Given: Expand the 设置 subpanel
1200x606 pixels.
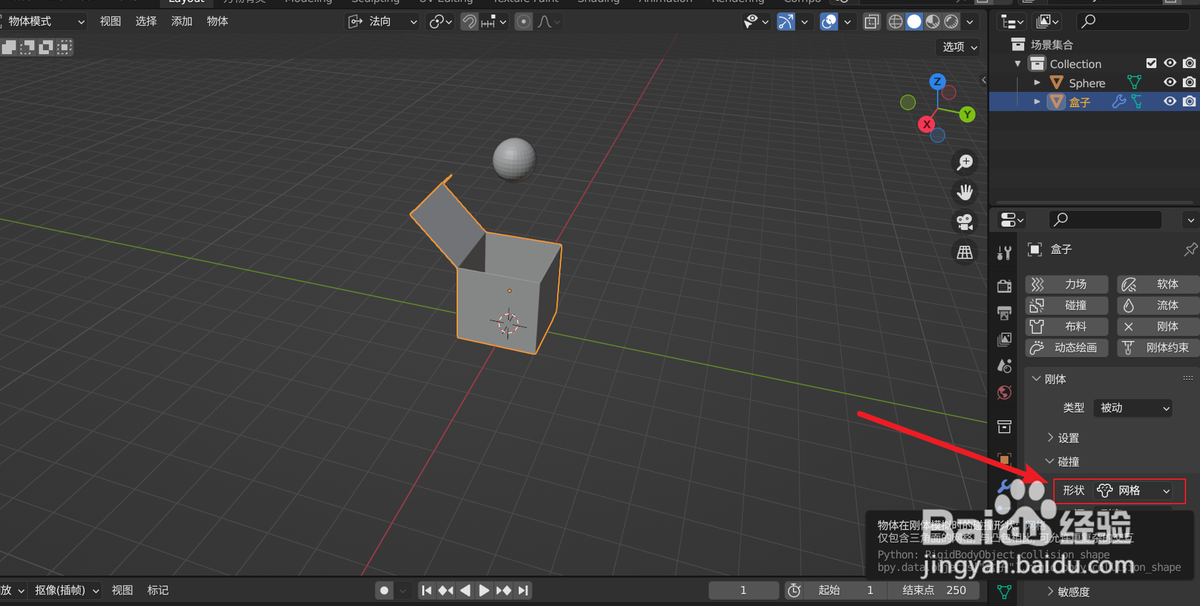Looking at the screenshot, I should coord(1064,437).
